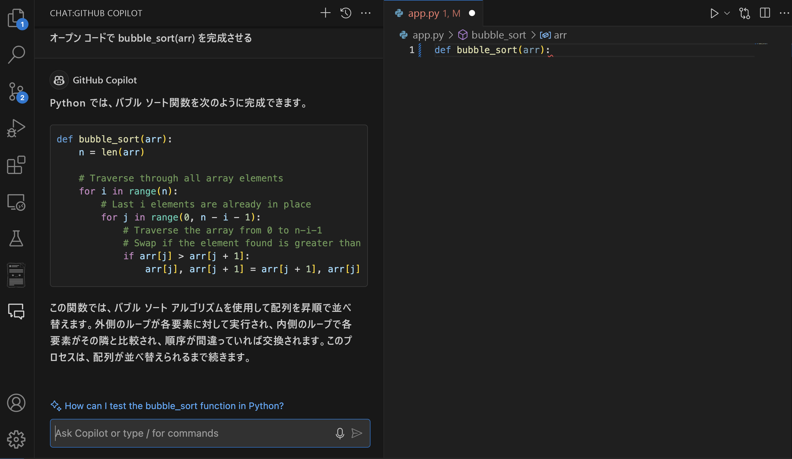
Task: Toggle split editor layout
Action: pyautogui.click(x=765, y=13)
